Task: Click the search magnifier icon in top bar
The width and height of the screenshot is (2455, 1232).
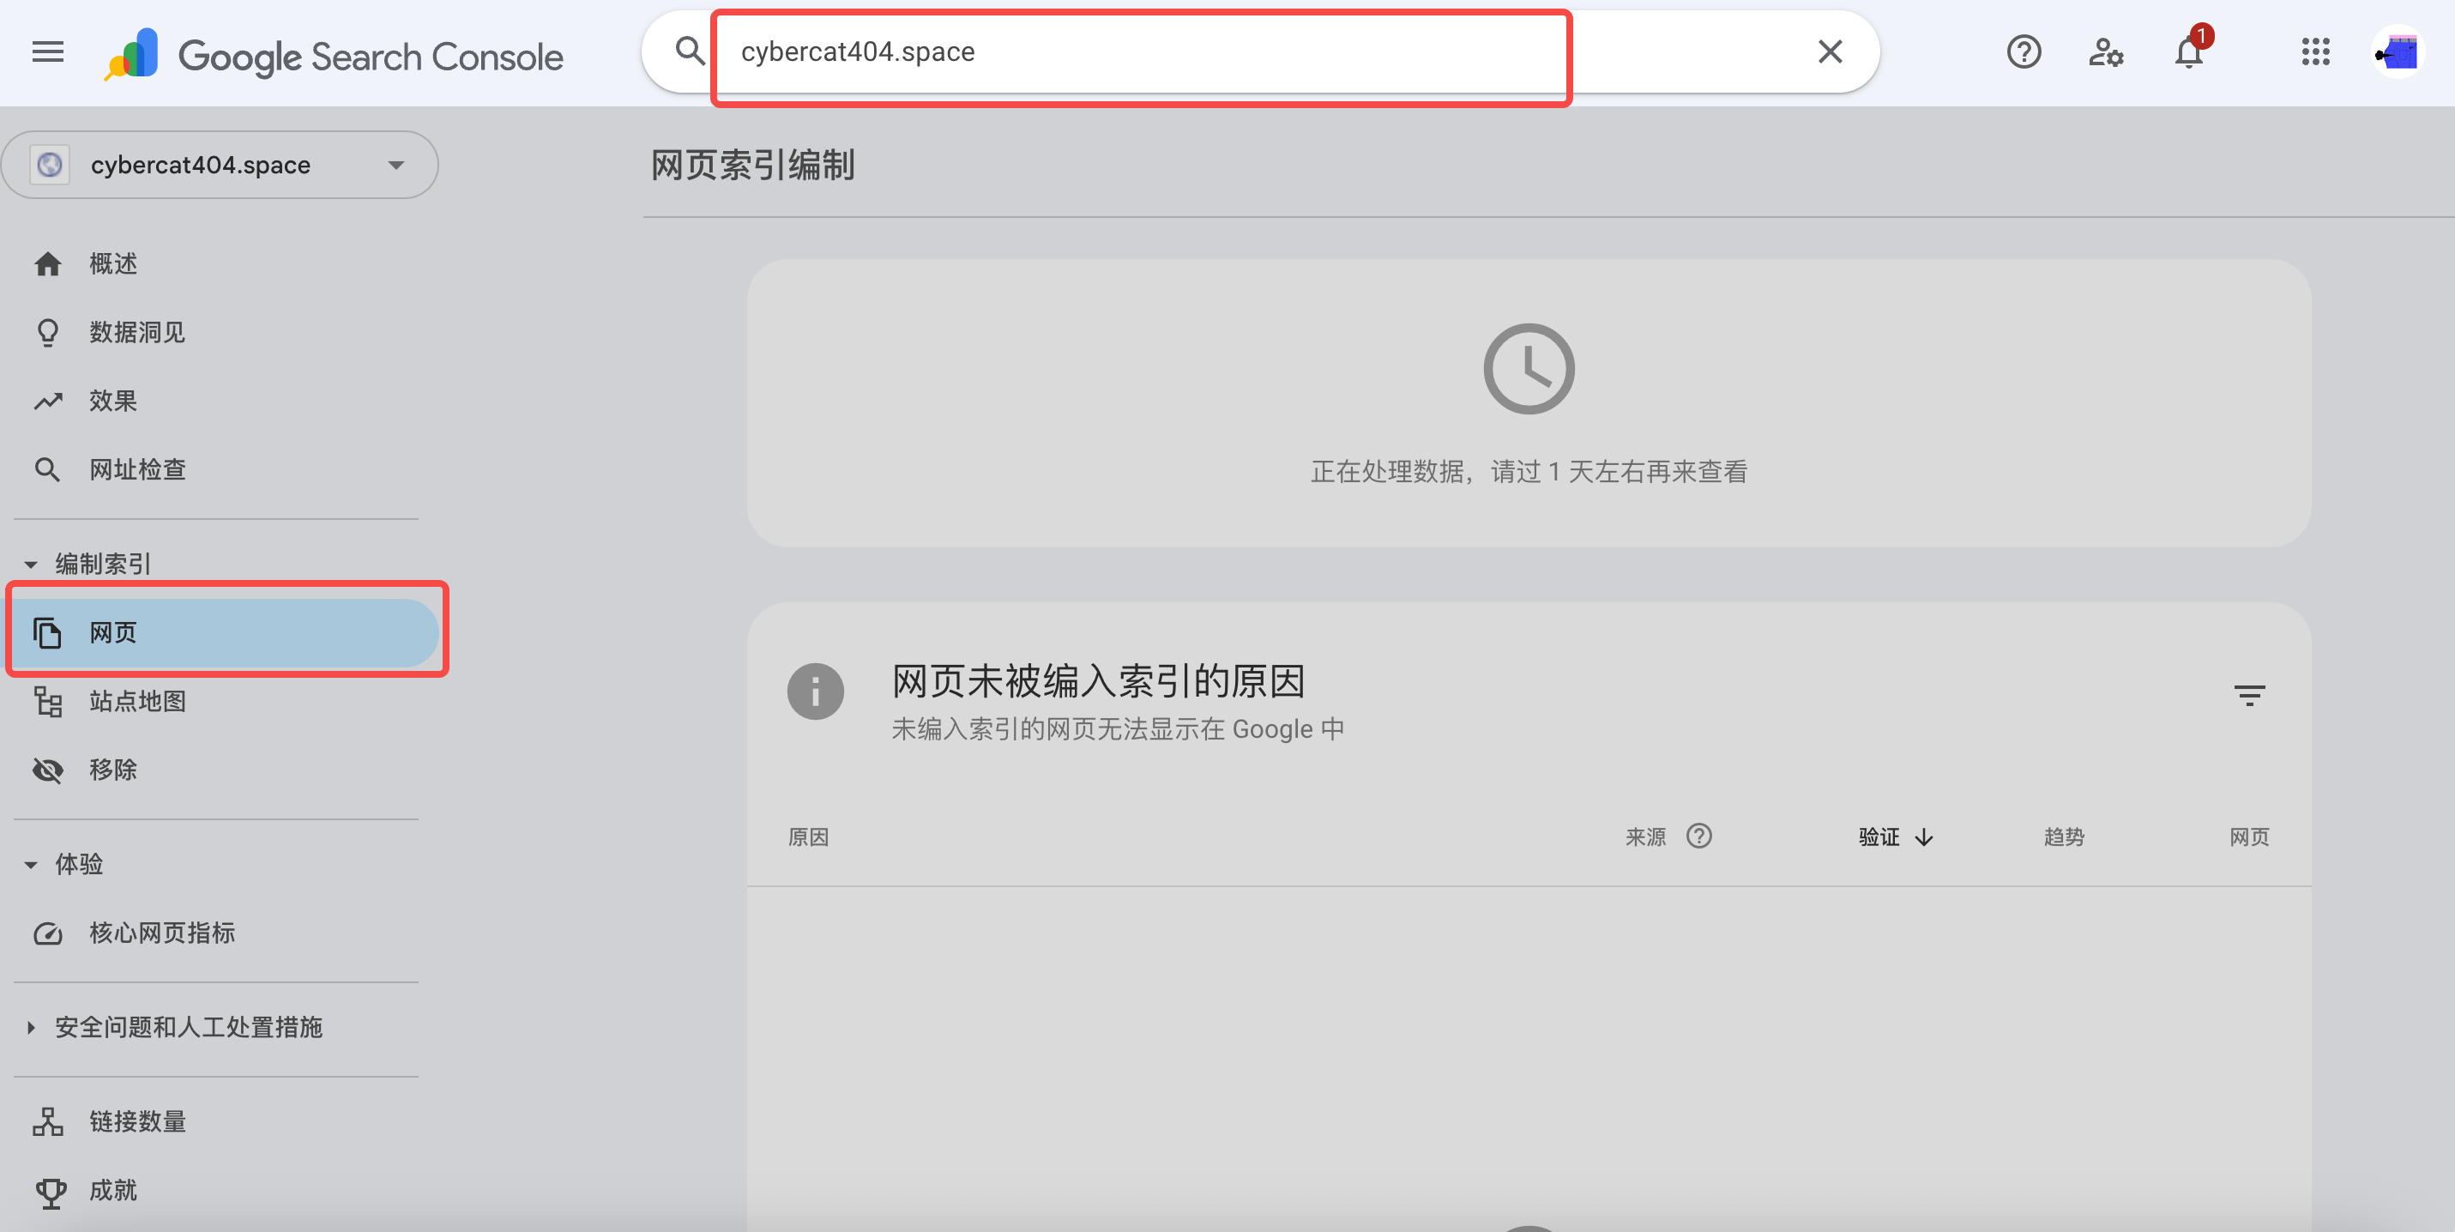Action: click(x=689, y=51)
